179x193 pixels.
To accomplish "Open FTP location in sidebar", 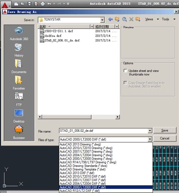I will point(19,99).
